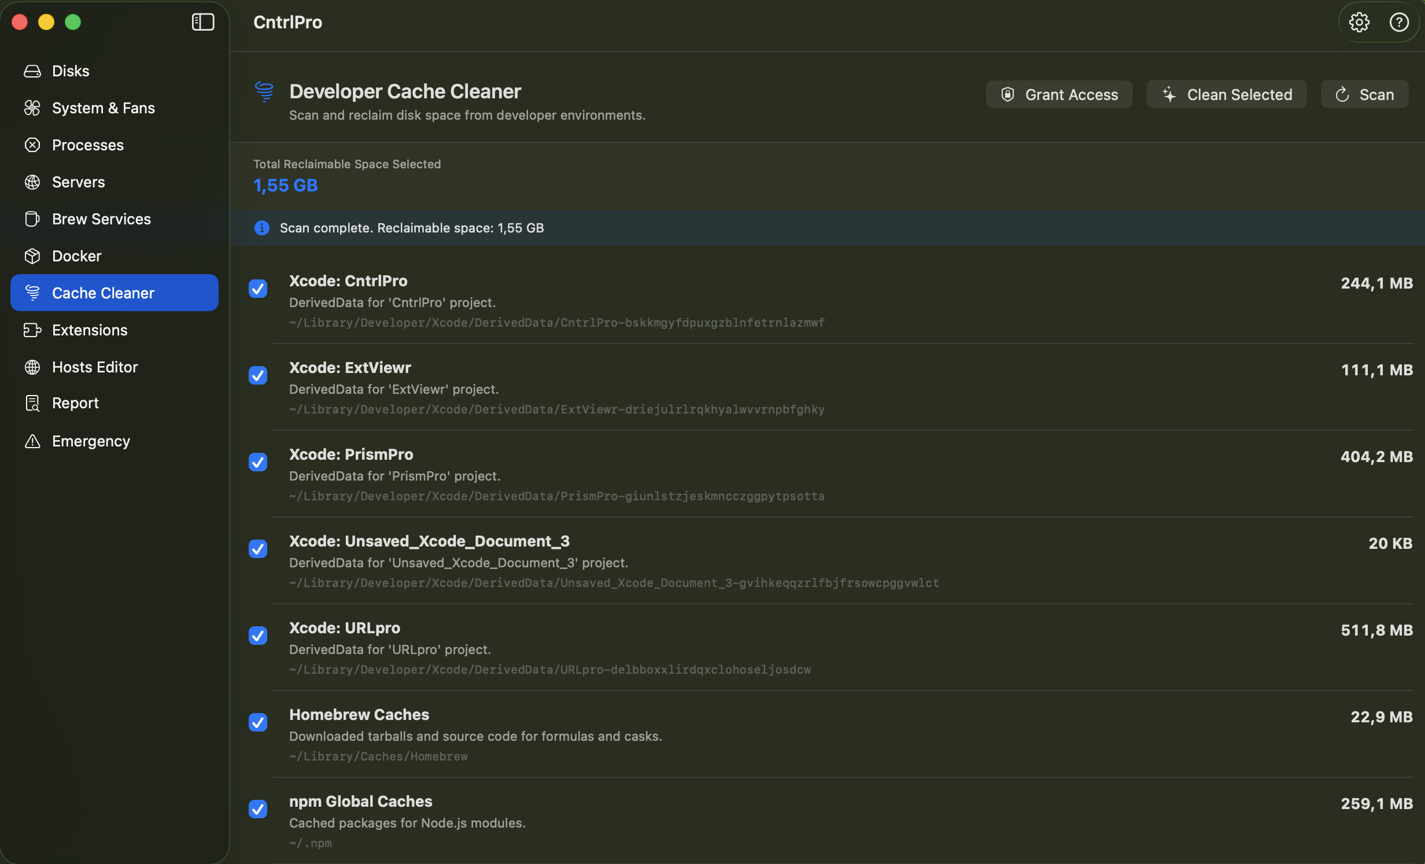Click the Processes circled-x icon
Image resolution: width=1425 pixels, height=864 pixels.
[32, 145]
